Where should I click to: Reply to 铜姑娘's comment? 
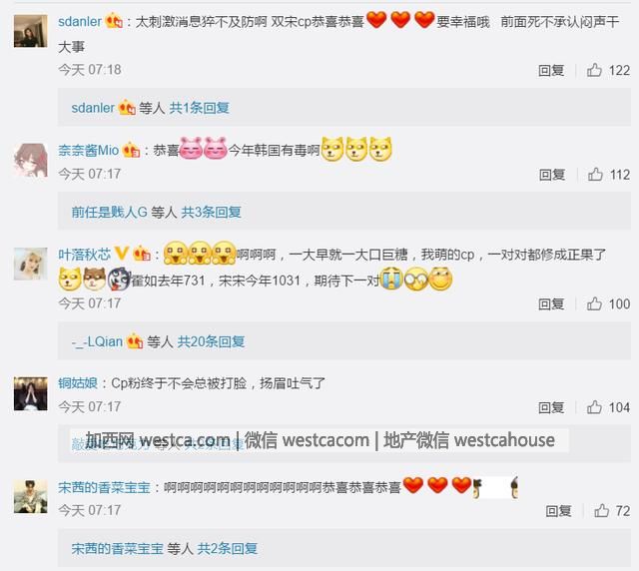click(x=551, y=407)
